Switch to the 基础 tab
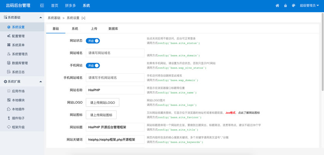 coord(55,29)
